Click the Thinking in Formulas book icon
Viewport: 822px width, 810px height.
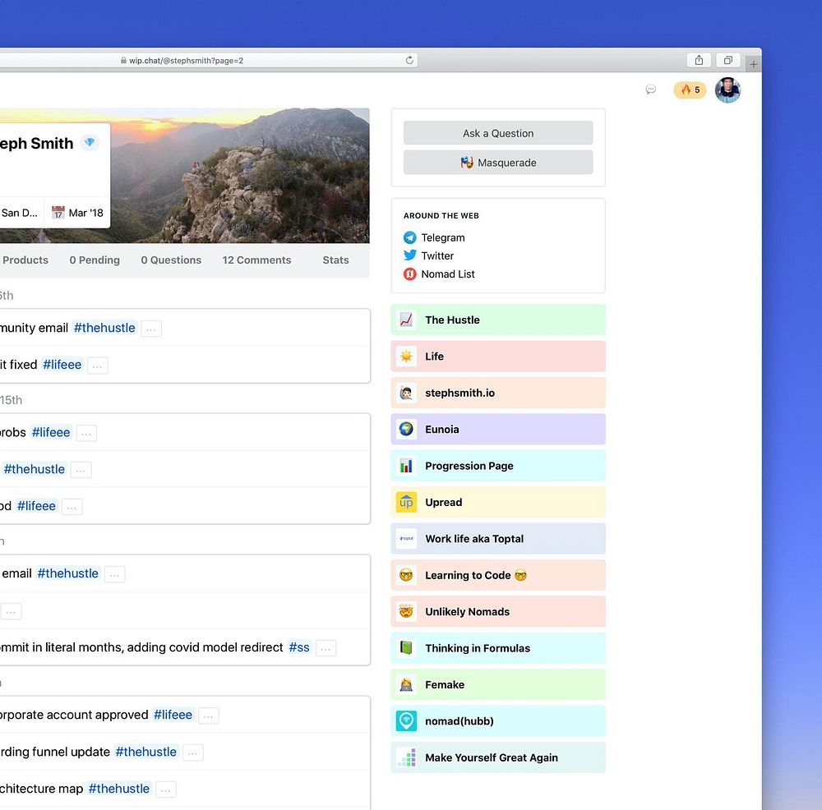click(x=406, y=648)
